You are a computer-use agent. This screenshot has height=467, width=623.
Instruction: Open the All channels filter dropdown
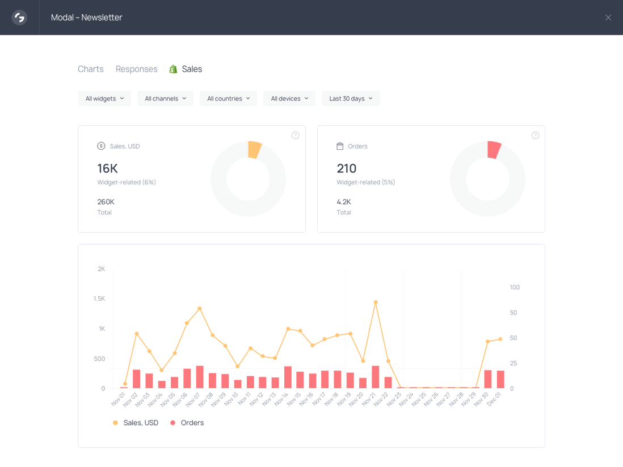[165, 98]
